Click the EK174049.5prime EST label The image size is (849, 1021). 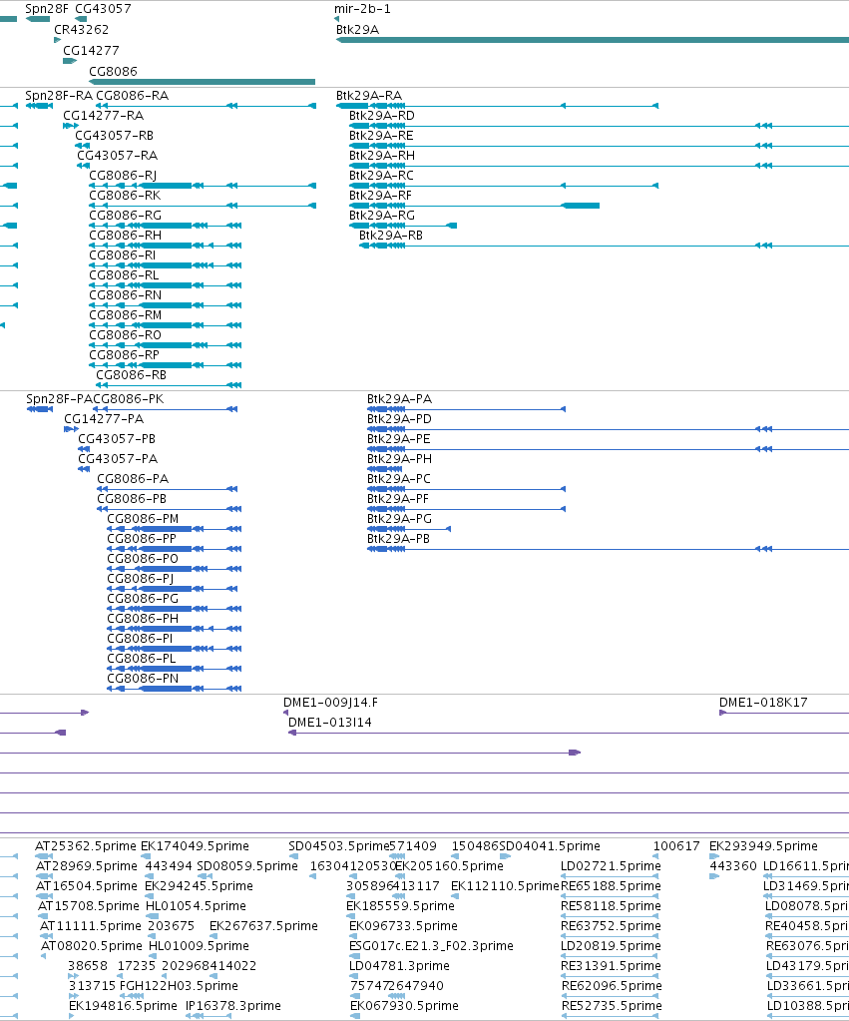click(x=196, y=846)
